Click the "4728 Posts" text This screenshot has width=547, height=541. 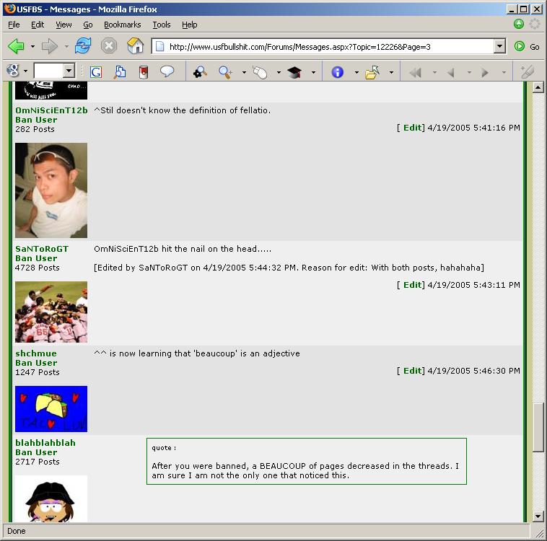click(x=38, y=268)
